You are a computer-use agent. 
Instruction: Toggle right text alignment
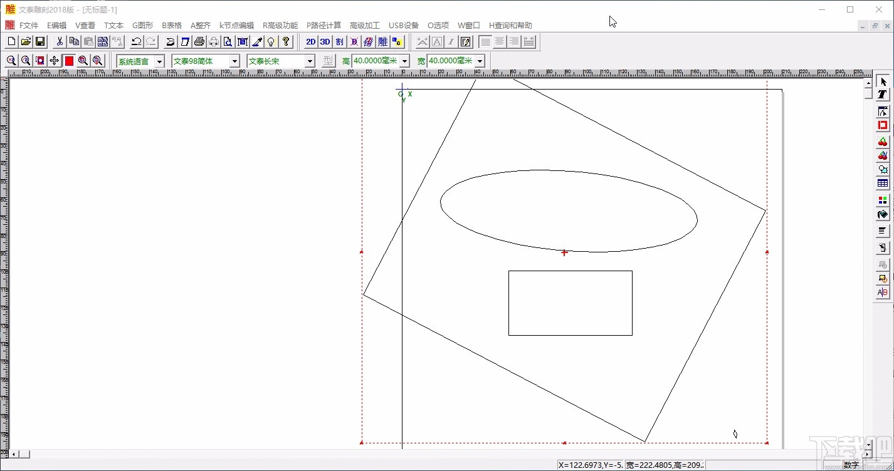click(x=515, y=42)
